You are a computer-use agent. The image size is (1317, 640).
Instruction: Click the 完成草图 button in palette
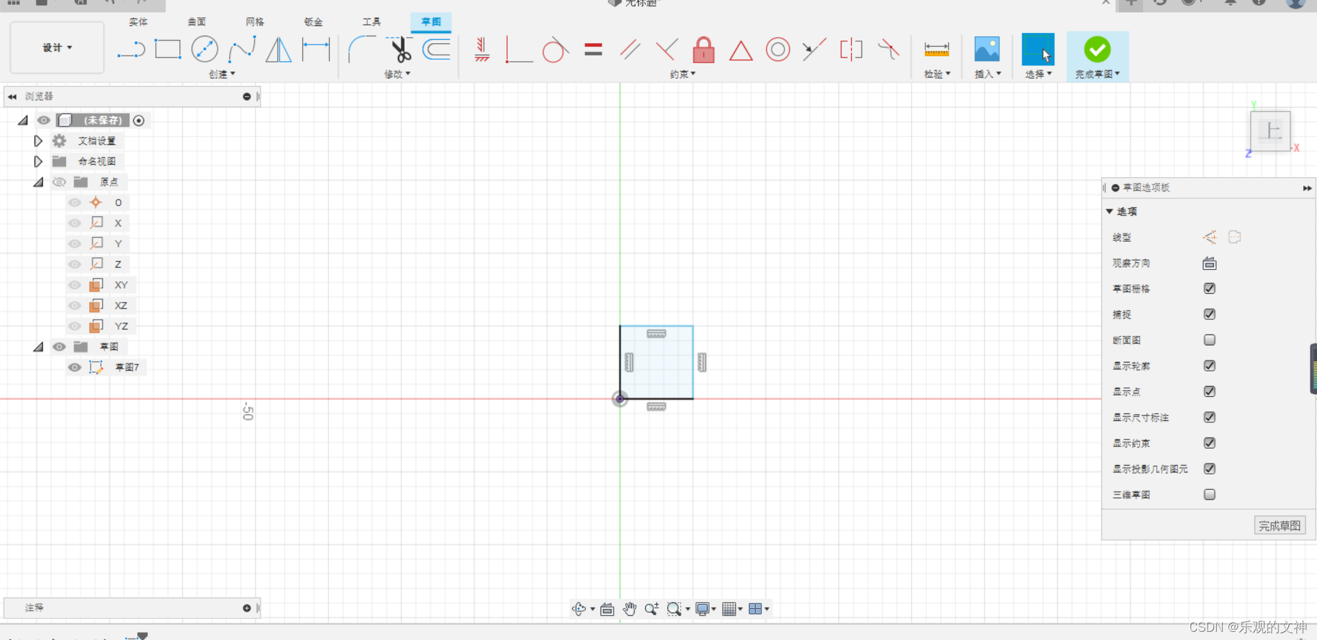1279,526
